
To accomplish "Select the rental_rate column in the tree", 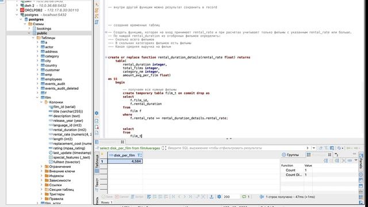I will [x=70, y=134].
